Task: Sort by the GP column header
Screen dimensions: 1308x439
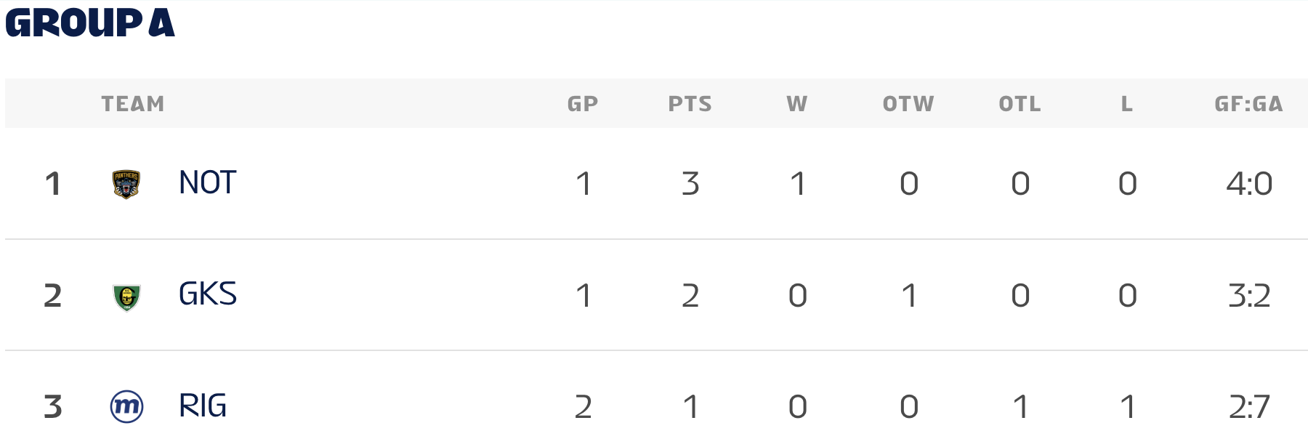Action: tap(583, 104)
